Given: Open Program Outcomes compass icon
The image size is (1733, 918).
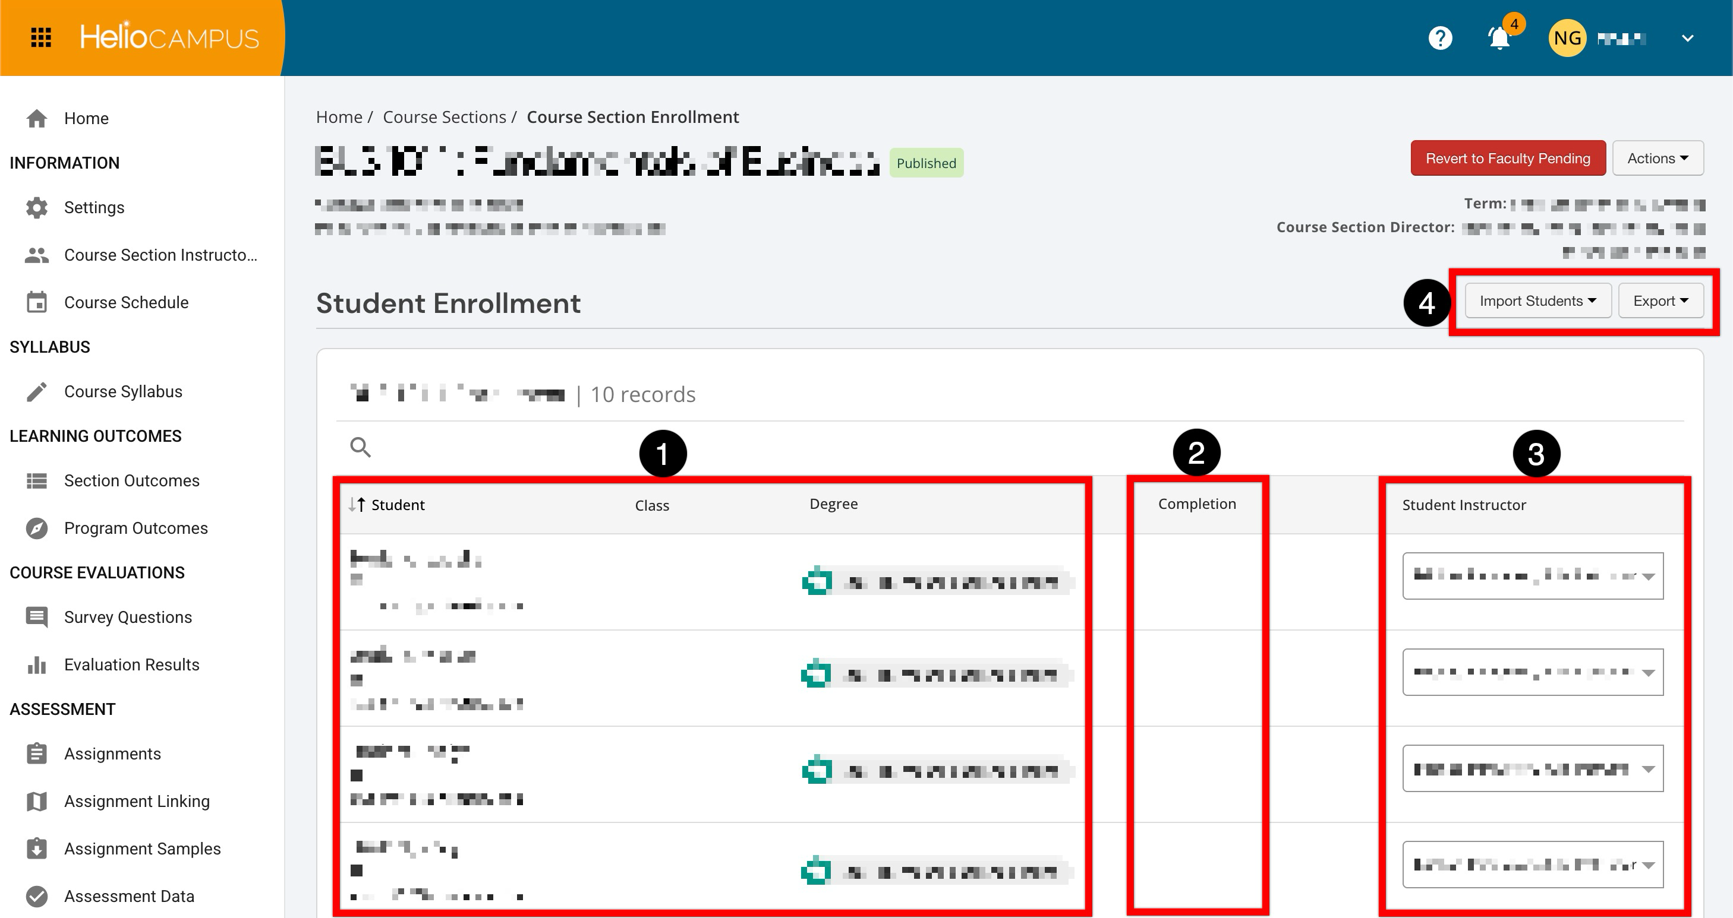Looking at the screenshot, I should click(37, 528).
